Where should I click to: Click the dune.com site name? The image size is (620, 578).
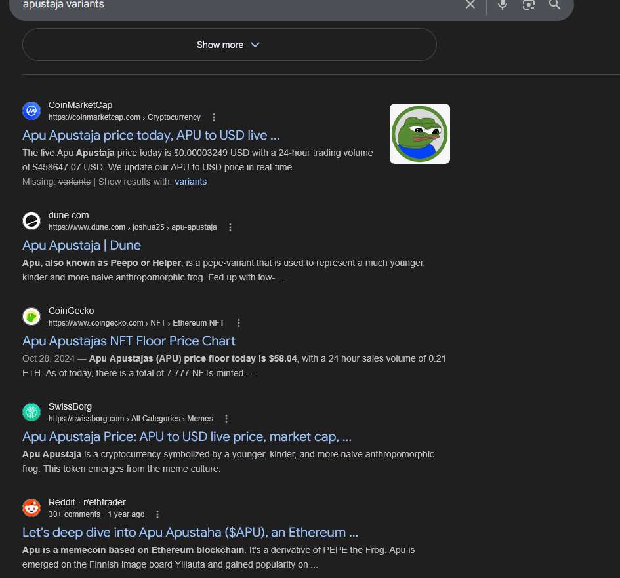(x=68, y=216)
